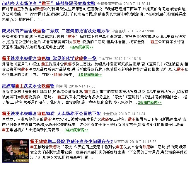This screenshot has width=191, height=170.
Task: Open the 港媒曝霸王洗发水含致癌物 story
Action: (x=28, y=86)
